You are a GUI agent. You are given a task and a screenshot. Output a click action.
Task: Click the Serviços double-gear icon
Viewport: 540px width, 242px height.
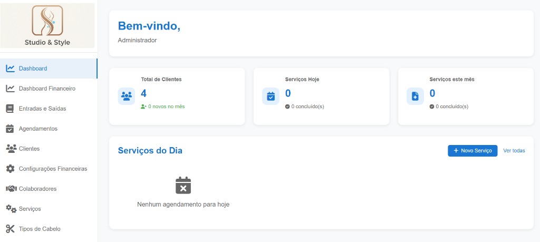click(11, 209)
